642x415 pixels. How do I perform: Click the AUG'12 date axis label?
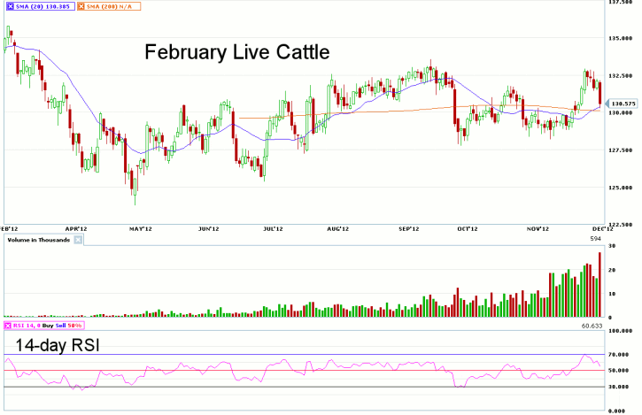[x=339, y=229]
